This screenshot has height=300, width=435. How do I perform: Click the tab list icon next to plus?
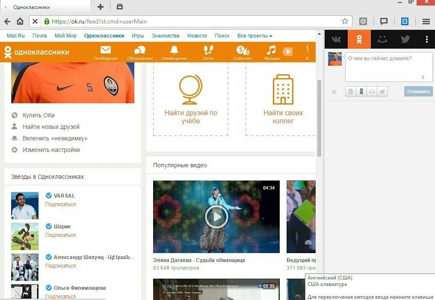pyautogui.click(x=120, y=7)
